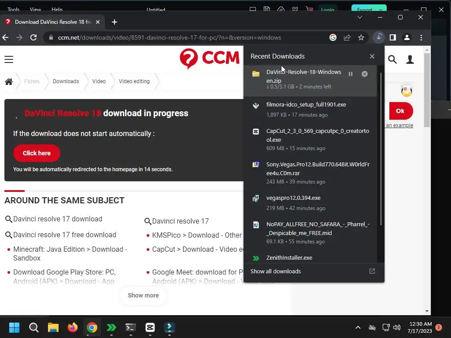Click the address bar URL
The width and height of the screenshot is (451, 338).
coord(170,38)
